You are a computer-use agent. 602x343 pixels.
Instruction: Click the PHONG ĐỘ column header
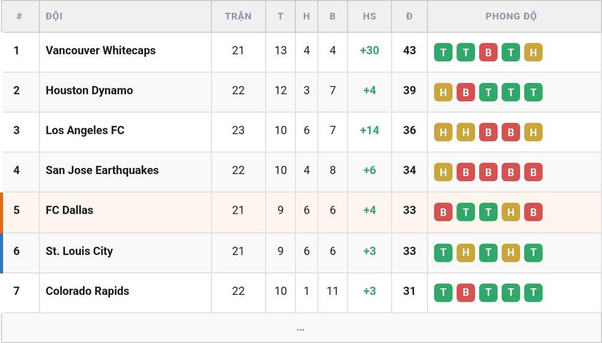[511, 16]
